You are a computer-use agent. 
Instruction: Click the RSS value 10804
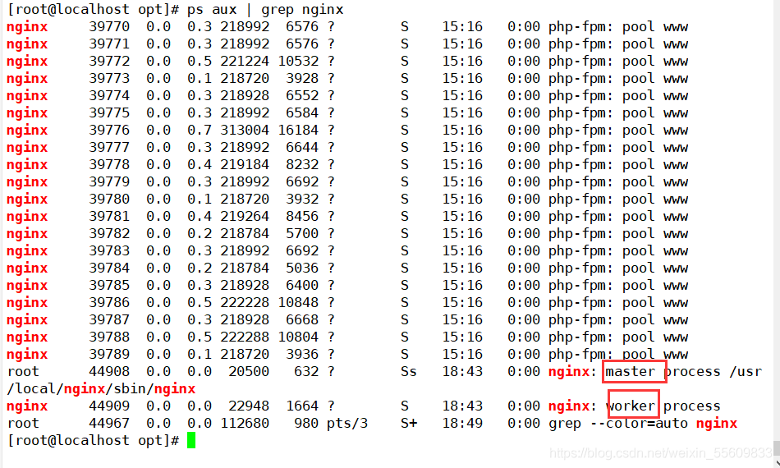299,337
